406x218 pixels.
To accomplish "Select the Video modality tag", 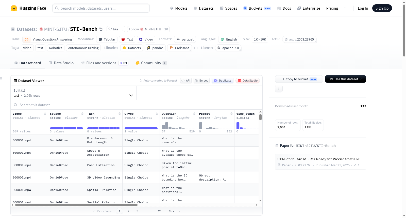I will pos(146,39).
